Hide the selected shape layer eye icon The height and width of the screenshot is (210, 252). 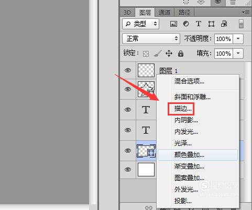click(128, 151)
